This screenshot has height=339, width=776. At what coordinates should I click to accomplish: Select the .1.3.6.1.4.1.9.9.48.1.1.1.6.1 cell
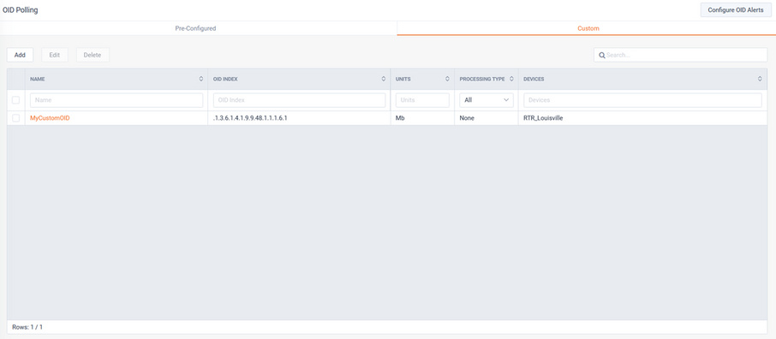[299, 118]
